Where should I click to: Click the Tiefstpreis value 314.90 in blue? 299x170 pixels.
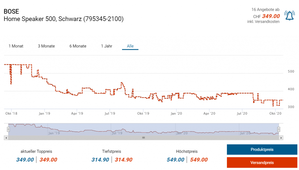pyautogui.click(x=100, y=160)
